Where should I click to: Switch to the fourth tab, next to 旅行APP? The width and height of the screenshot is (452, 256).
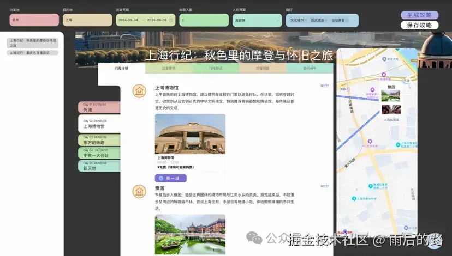point(263,69)
